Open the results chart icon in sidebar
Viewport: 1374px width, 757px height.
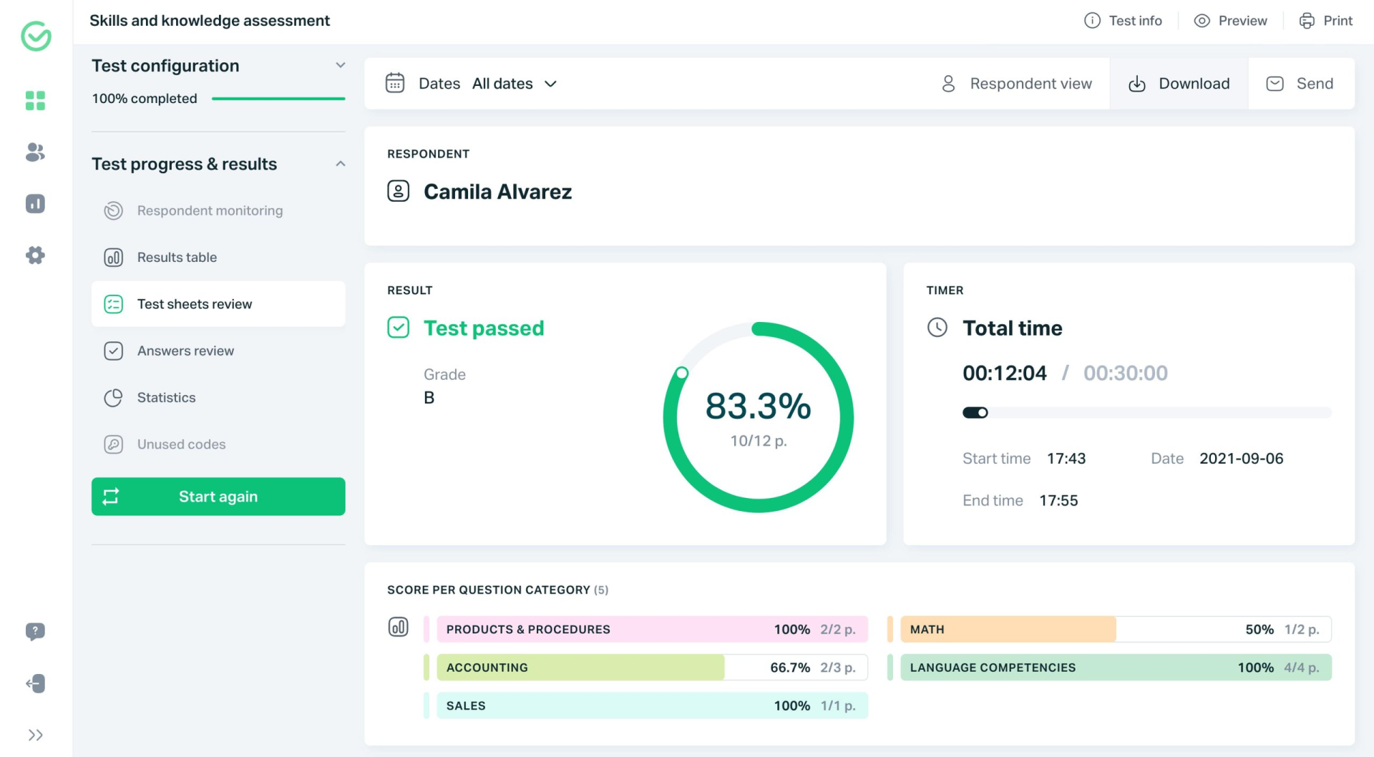(35, 204)
